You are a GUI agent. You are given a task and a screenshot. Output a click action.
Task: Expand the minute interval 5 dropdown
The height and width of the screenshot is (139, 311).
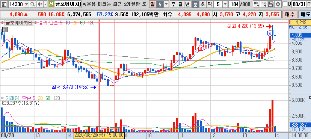click(225, 4)
